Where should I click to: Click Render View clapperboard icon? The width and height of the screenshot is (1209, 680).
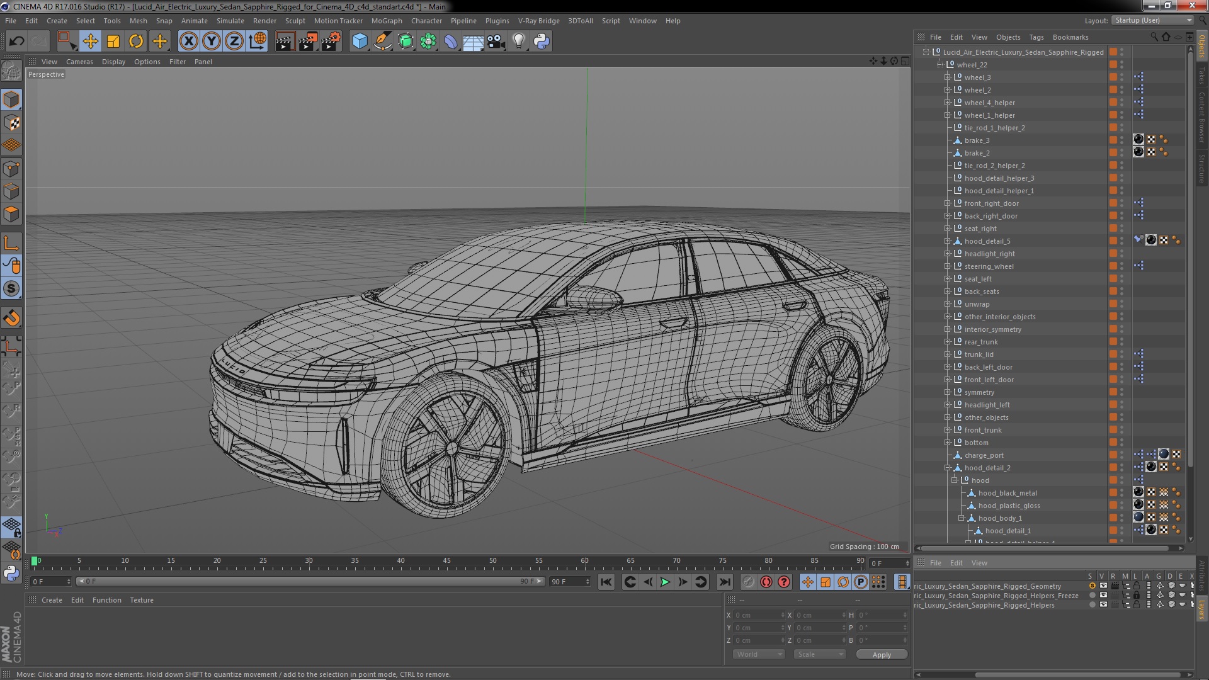[285, 42]
